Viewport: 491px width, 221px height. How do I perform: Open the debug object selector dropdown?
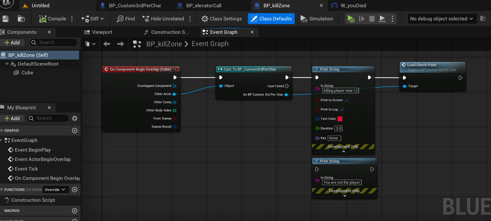pyautogui.click(x=442, y=19)
